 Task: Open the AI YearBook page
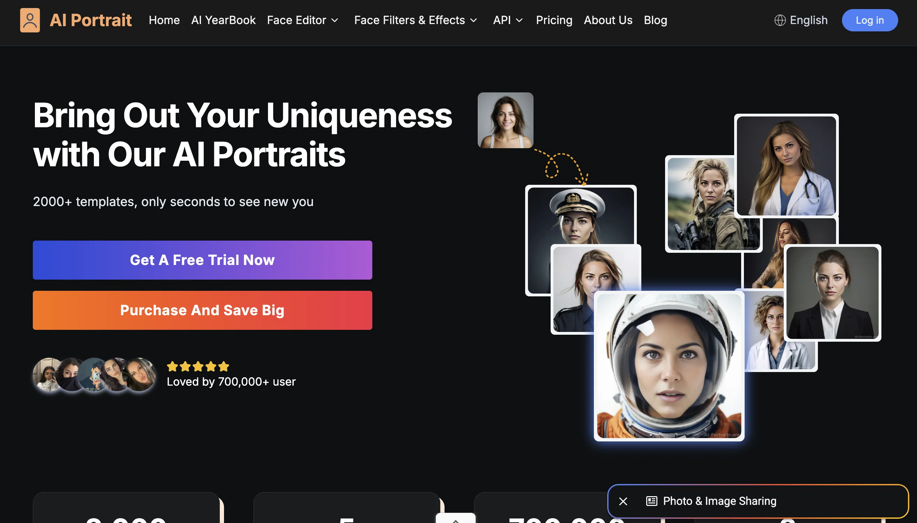click(223, 20)
